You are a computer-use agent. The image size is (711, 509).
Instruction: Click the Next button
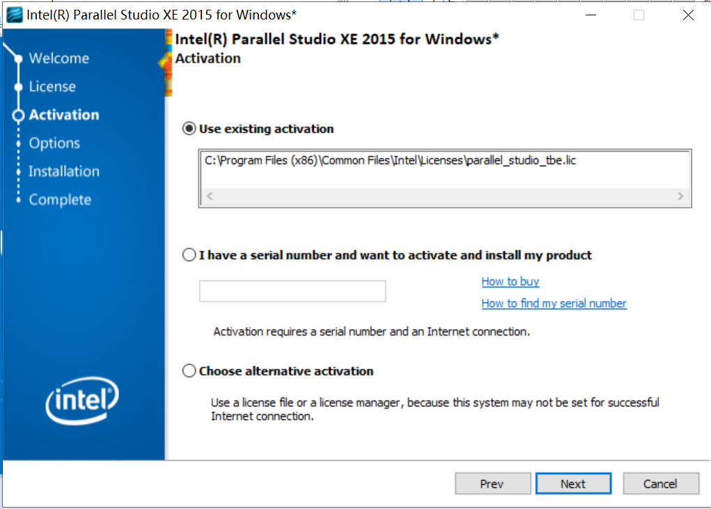573,483
